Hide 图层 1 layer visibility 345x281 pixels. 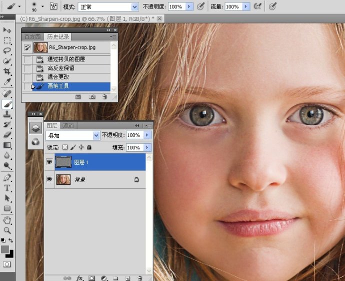49,162
